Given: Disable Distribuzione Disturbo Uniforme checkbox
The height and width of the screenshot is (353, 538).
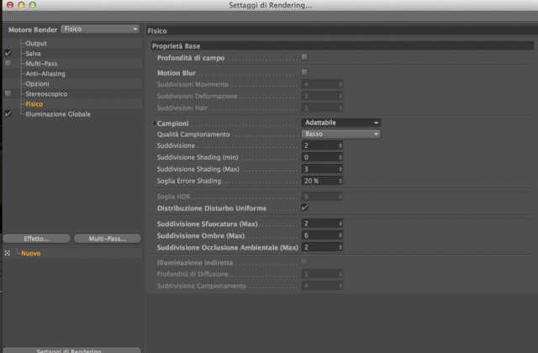Looking at the screenshot, I should (304, 208).
